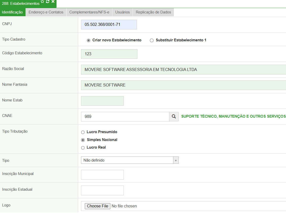The height and width of the screenshot is (213, 286).
Task: Open Replicação de Dados tab
Action: tap(153, 12)
